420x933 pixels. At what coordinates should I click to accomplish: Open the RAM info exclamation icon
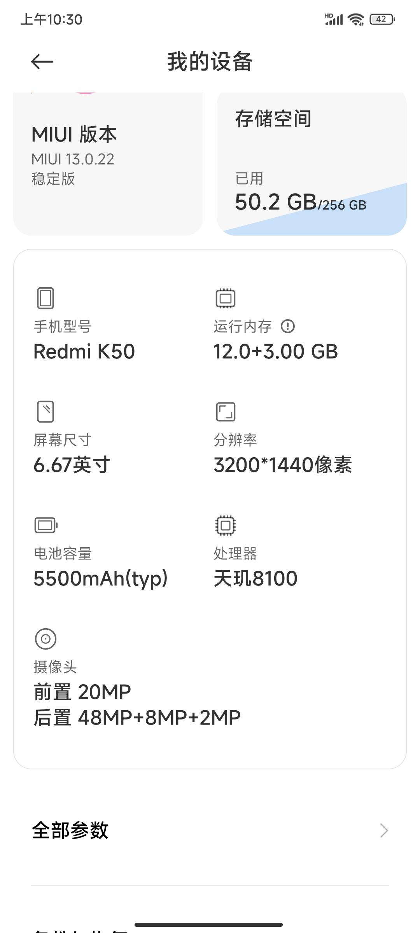tap(288, 326)
